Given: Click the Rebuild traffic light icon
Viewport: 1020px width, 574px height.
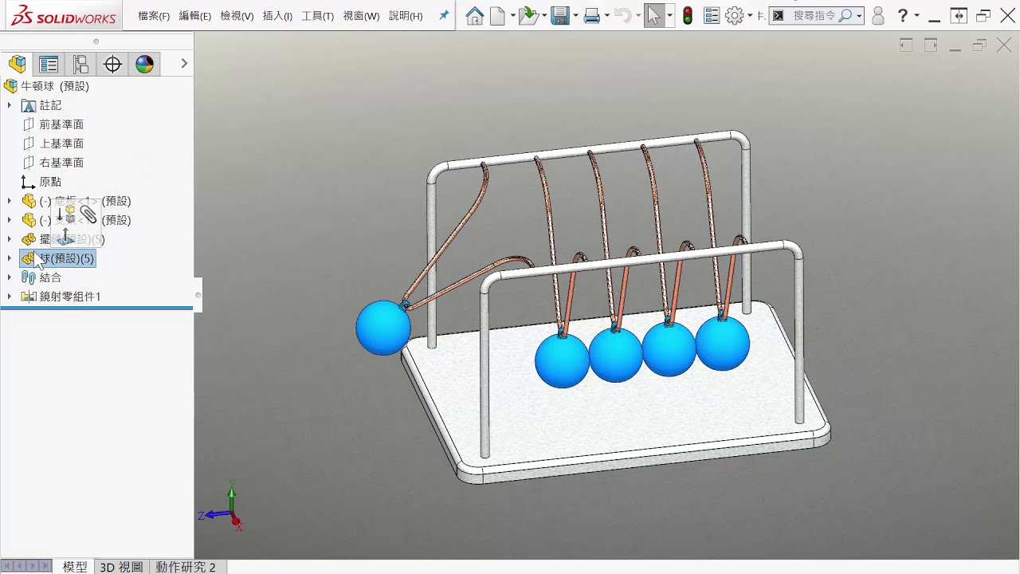Looking at the screenshot, I should (688, 16).
